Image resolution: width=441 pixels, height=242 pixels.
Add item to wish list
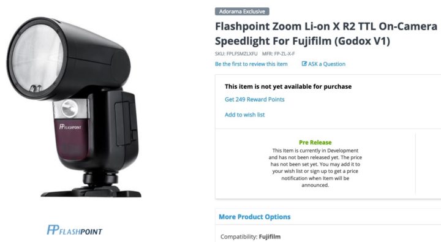(244, 115)
